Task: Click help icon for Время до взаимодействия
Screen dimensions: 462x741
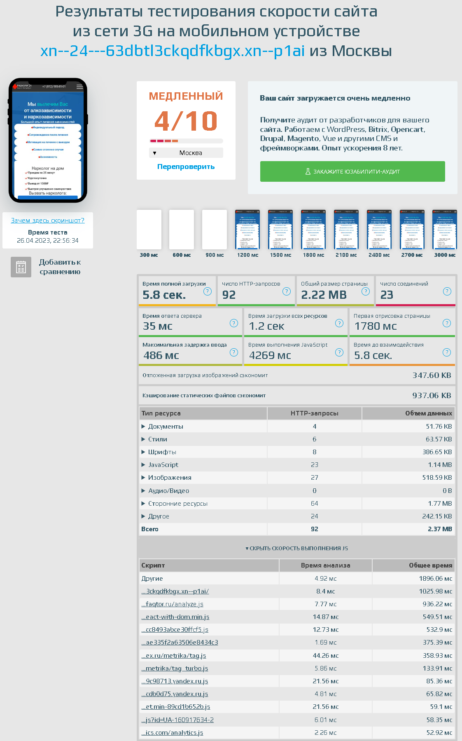Action: click(x=447, y=352)
